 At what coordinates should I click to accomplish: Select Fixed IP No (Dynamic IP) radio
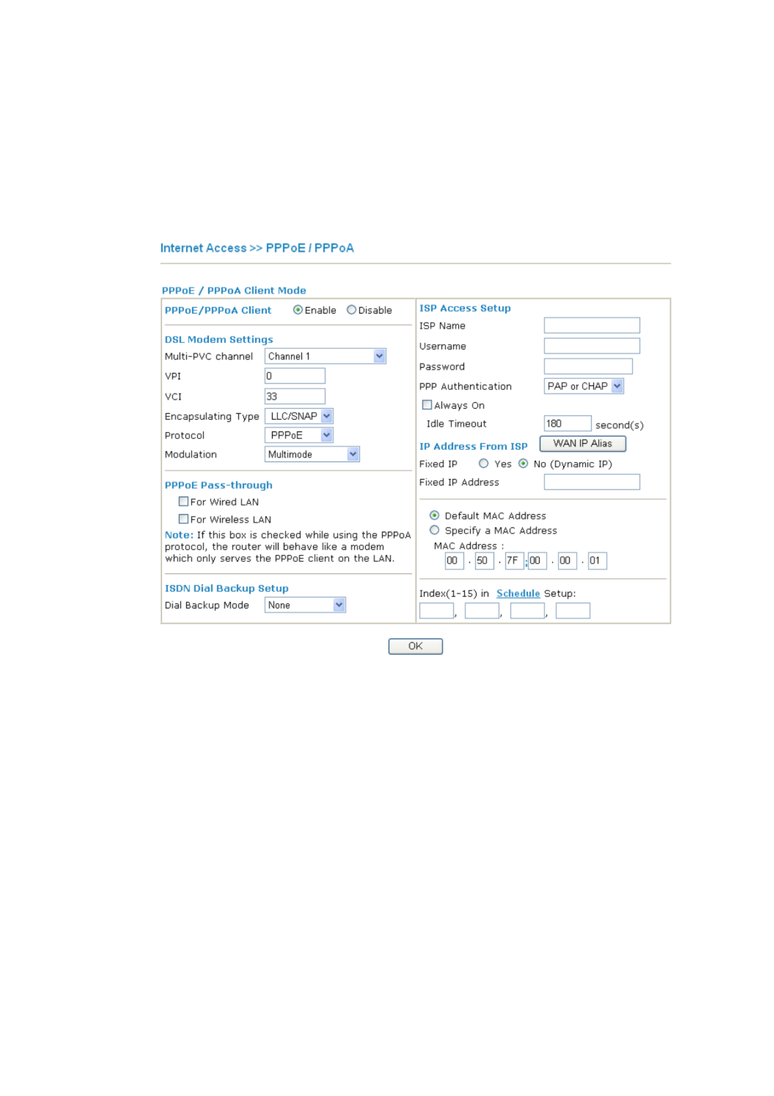(x=523, y=463)
